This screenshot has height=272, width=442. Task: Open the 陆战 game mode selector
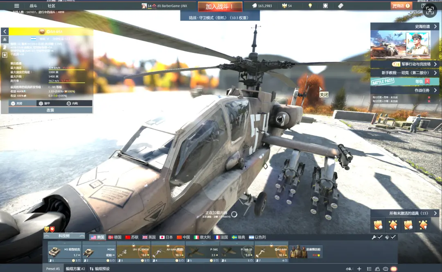[x=220, y=18]
